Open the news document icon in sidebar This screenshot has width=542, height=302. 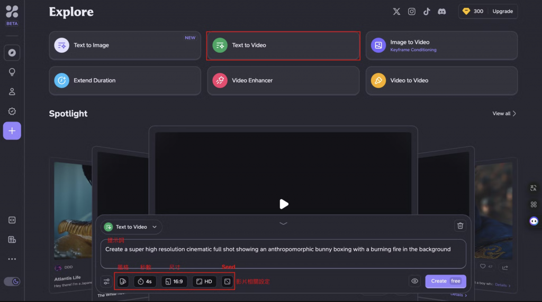(12, 240)
